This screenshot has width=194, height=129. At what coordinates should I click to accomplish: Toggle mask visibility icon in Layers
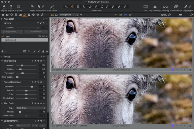pyautogui.click(x=25, y=51)
